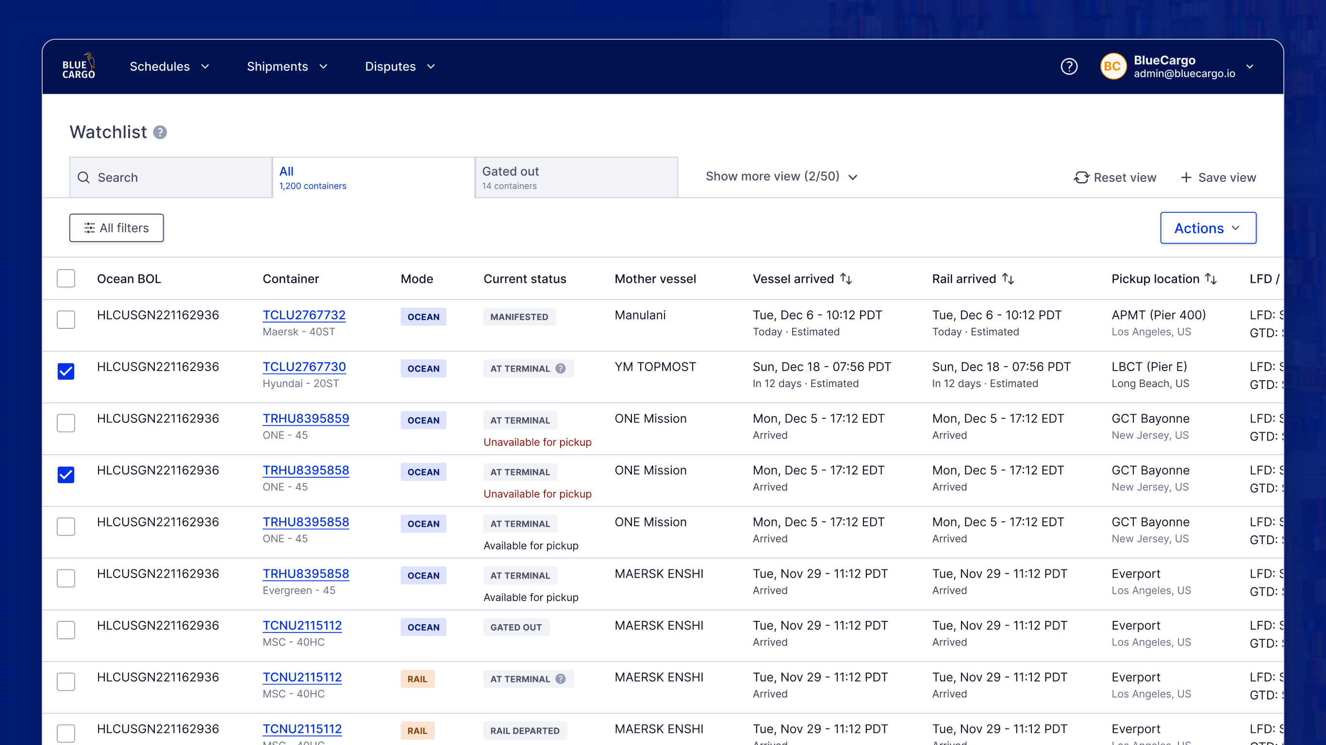Image resolution: width=1326 pixels, height=745 pixels.
Task: Check the Rail Departed row checkbox
Action: point(66,733)
